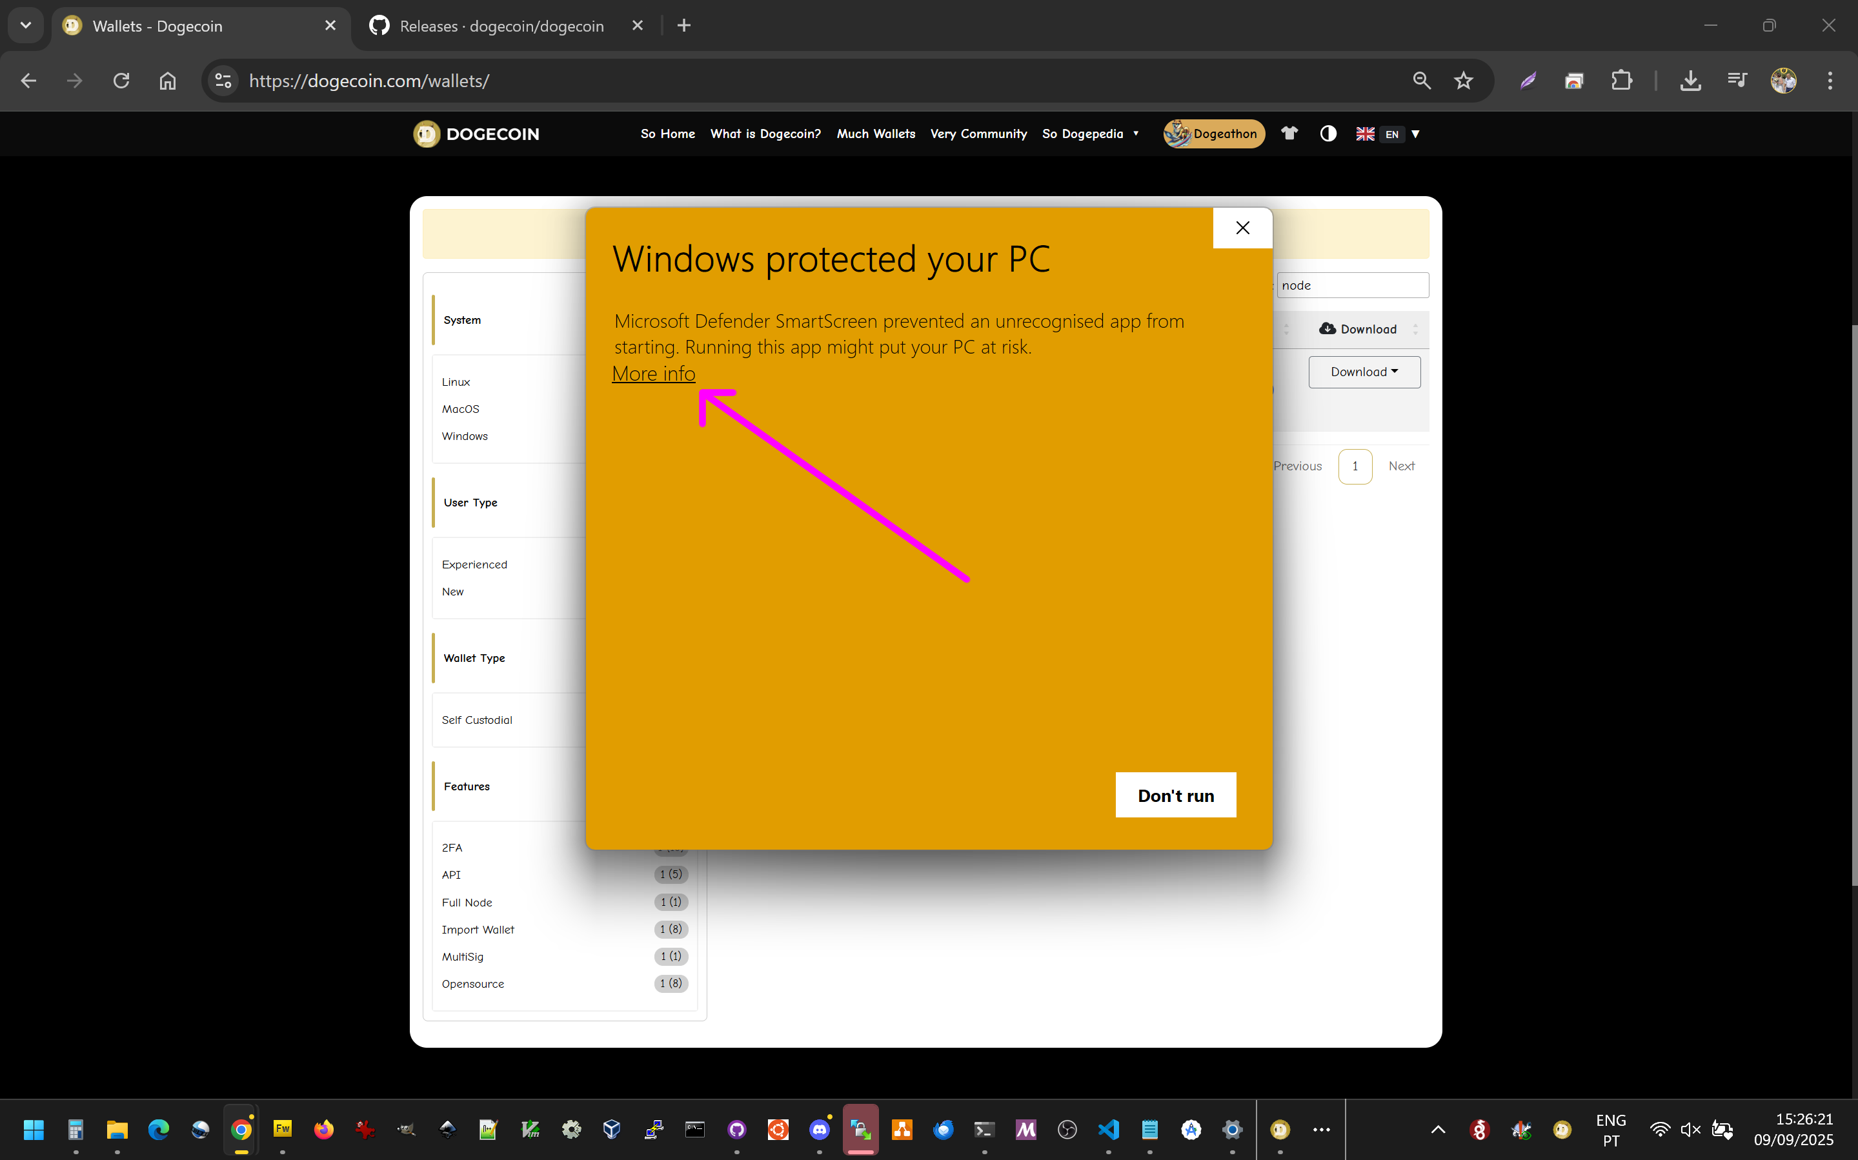This screenshot has width=1858, height=1160.
Task: Open Very Community menu item
Action: [978, 134]
